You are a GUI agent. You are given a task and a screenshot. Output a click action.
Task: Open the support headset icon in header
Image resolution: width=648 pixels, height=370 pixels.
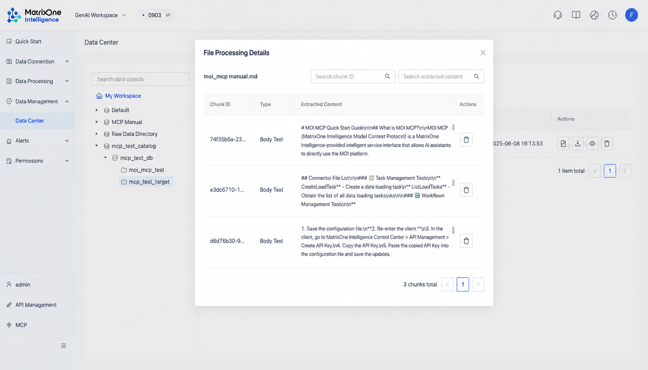tap(558, 15)
